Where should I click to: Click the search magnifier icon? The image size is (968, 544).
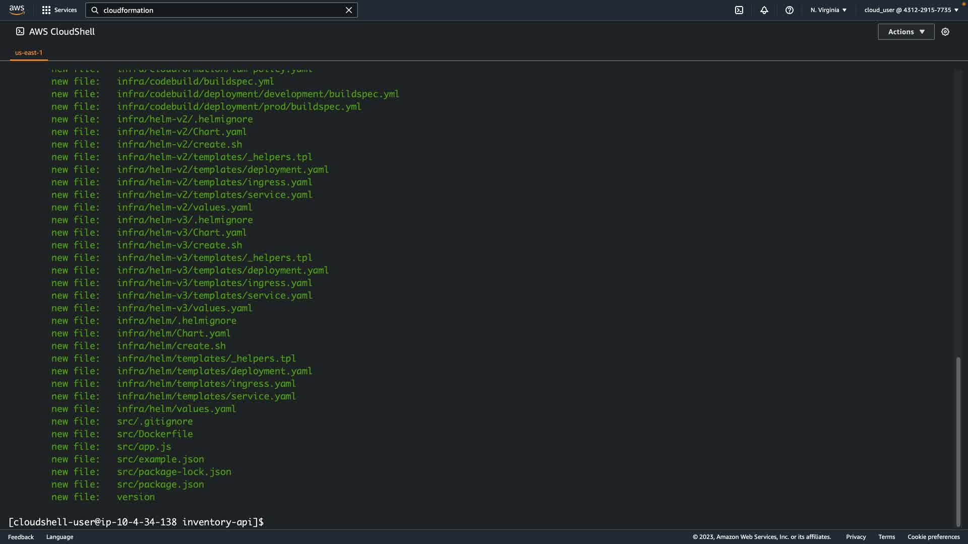point(95,10)
